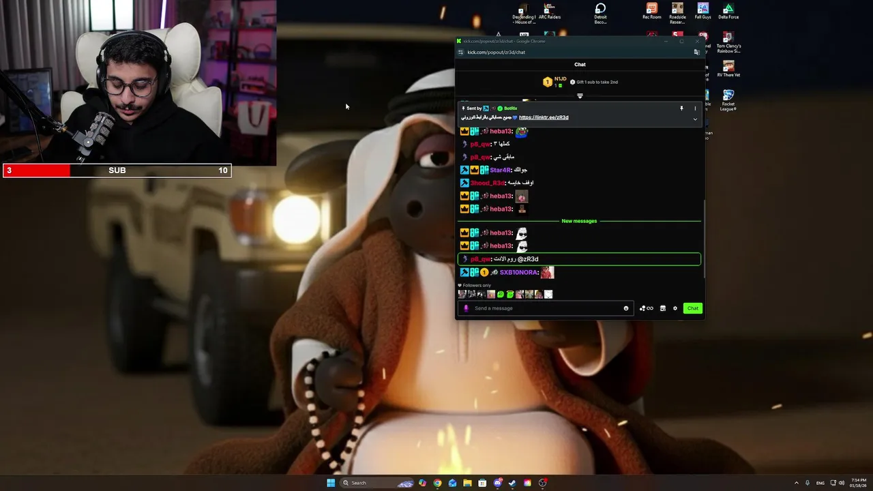Open pinned message three-dot options

pyautogui.click(x=695, y=108)
